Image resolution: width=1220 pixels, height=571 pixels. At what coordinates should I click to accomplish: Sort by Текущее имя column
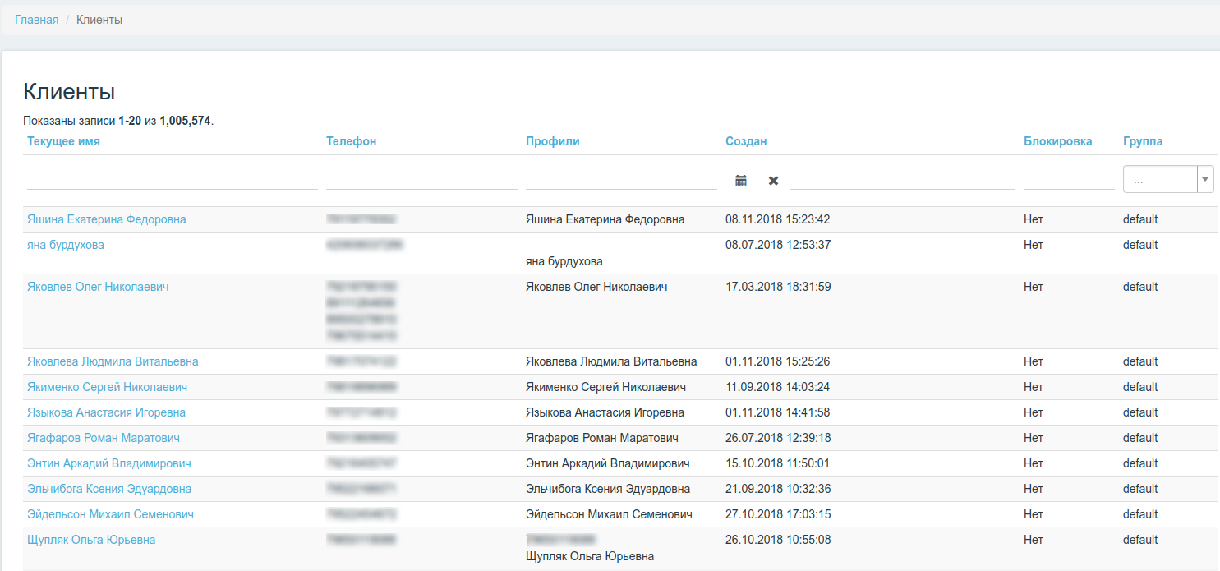[63, 141]
